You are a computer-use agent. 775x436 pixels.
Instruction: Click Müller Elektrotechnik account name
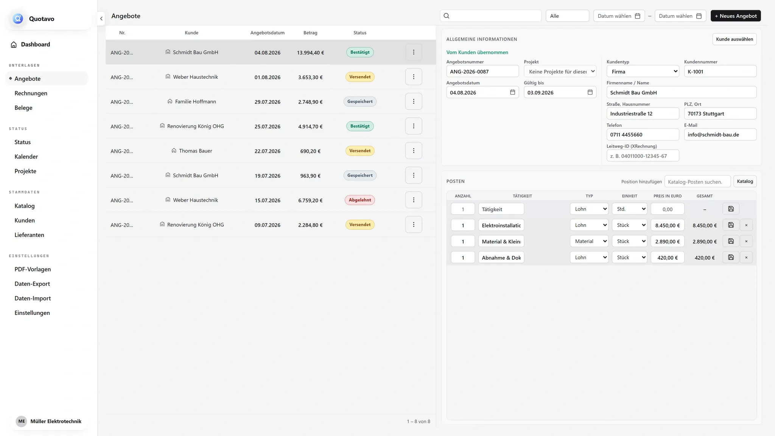coord(56,421)
